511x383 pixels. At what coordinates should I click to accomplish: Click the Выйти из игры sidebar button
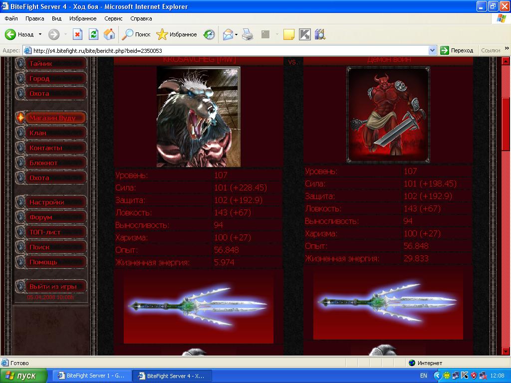click(52, 287)
